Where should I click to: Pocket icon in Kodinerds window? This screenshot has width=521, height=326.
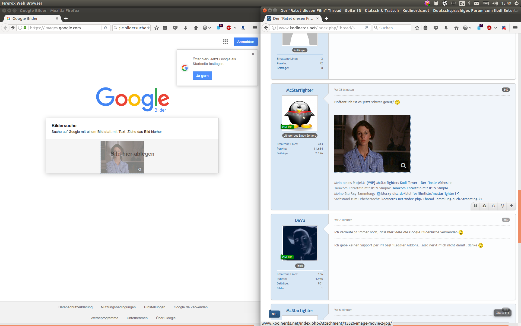pos(436,28)
